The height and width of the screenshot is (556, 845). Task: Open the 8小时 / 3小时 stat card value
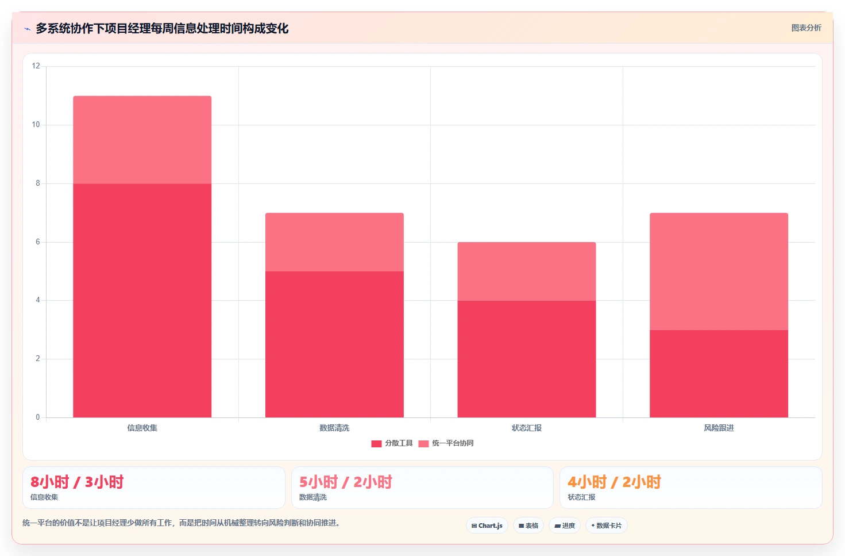point(77,482)
